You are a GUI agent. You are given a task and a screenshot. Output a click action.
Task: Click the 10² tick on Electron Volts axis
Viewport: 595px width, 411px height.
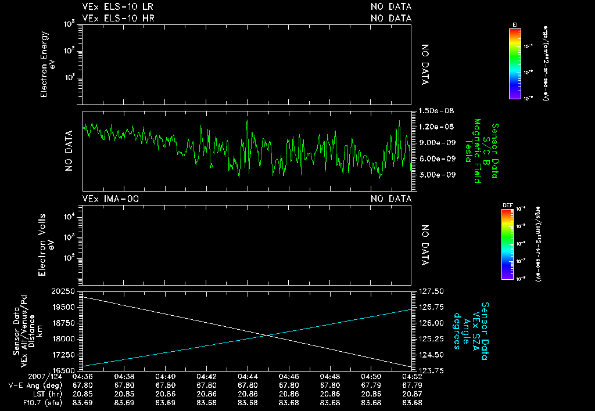(x=70, y=258)
